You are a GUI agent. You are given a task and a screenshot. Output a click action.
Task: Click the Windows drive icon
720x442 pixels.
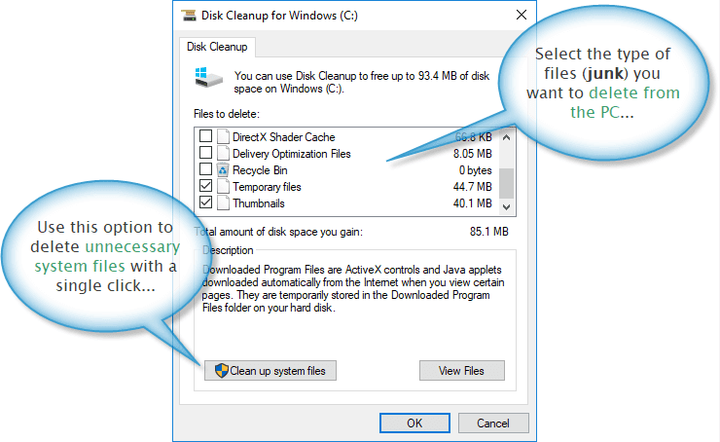[208, 77]
